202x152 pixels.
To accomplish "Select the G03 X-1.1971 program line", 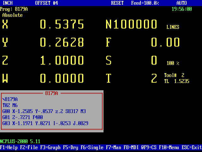I will tap(45, 123).
